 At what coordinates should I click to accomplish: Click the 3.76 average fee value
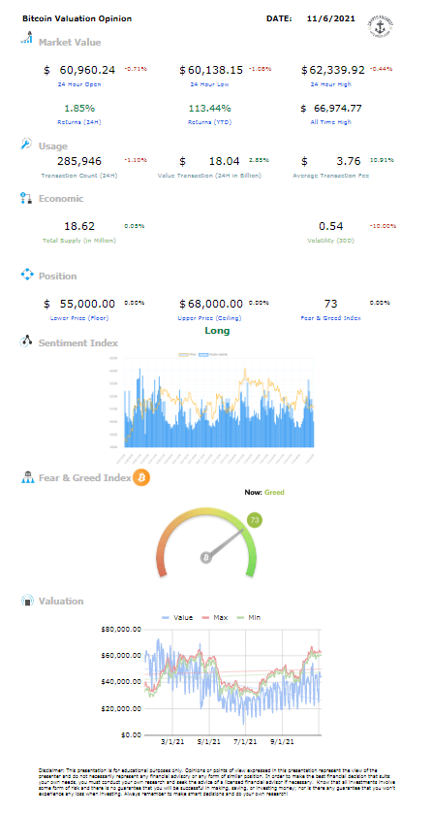(x=349, y=161)
